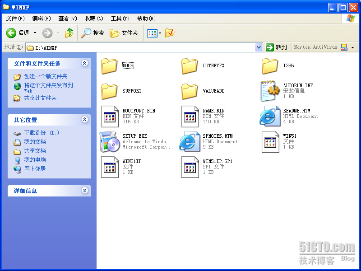Click the 创建一个新文件夹 task icon

click(x=17, y=77)
